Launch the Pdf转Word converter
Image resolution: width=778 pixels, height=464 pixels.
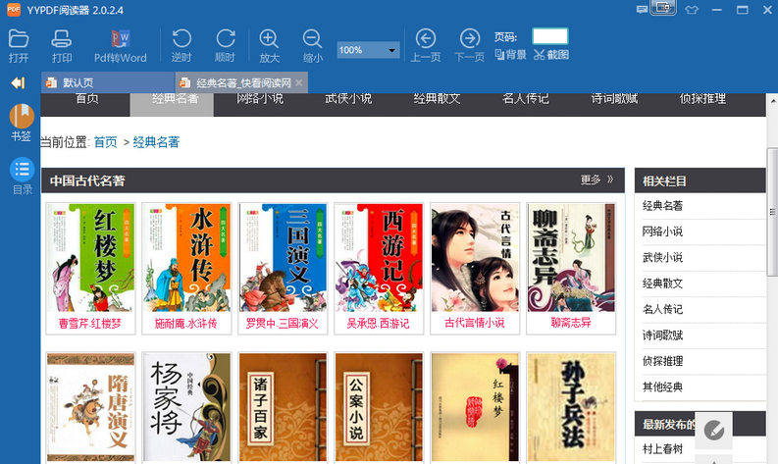(x=120, y=46)
